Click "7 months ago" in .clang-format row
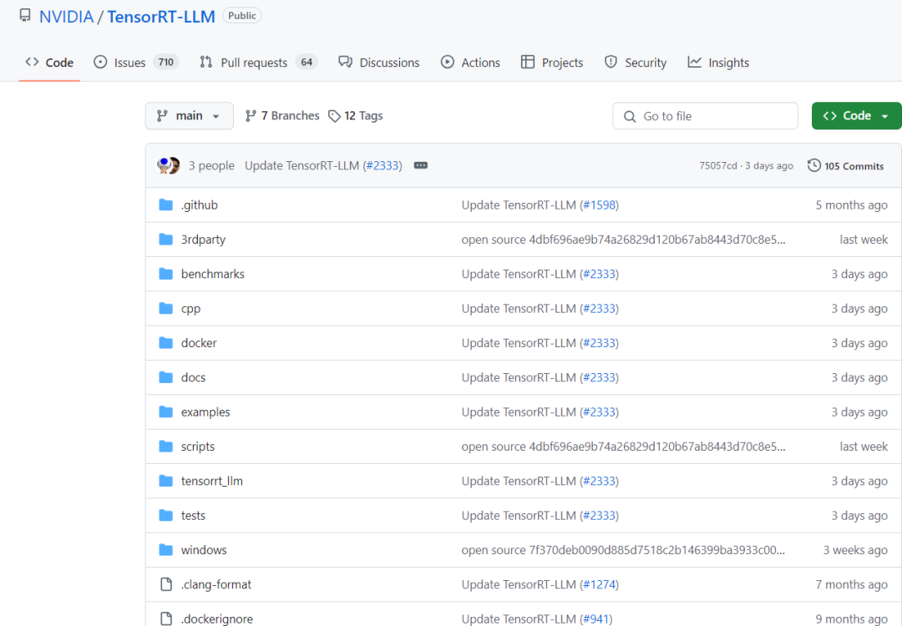This screenshot has width=902, height=626. 851,584
